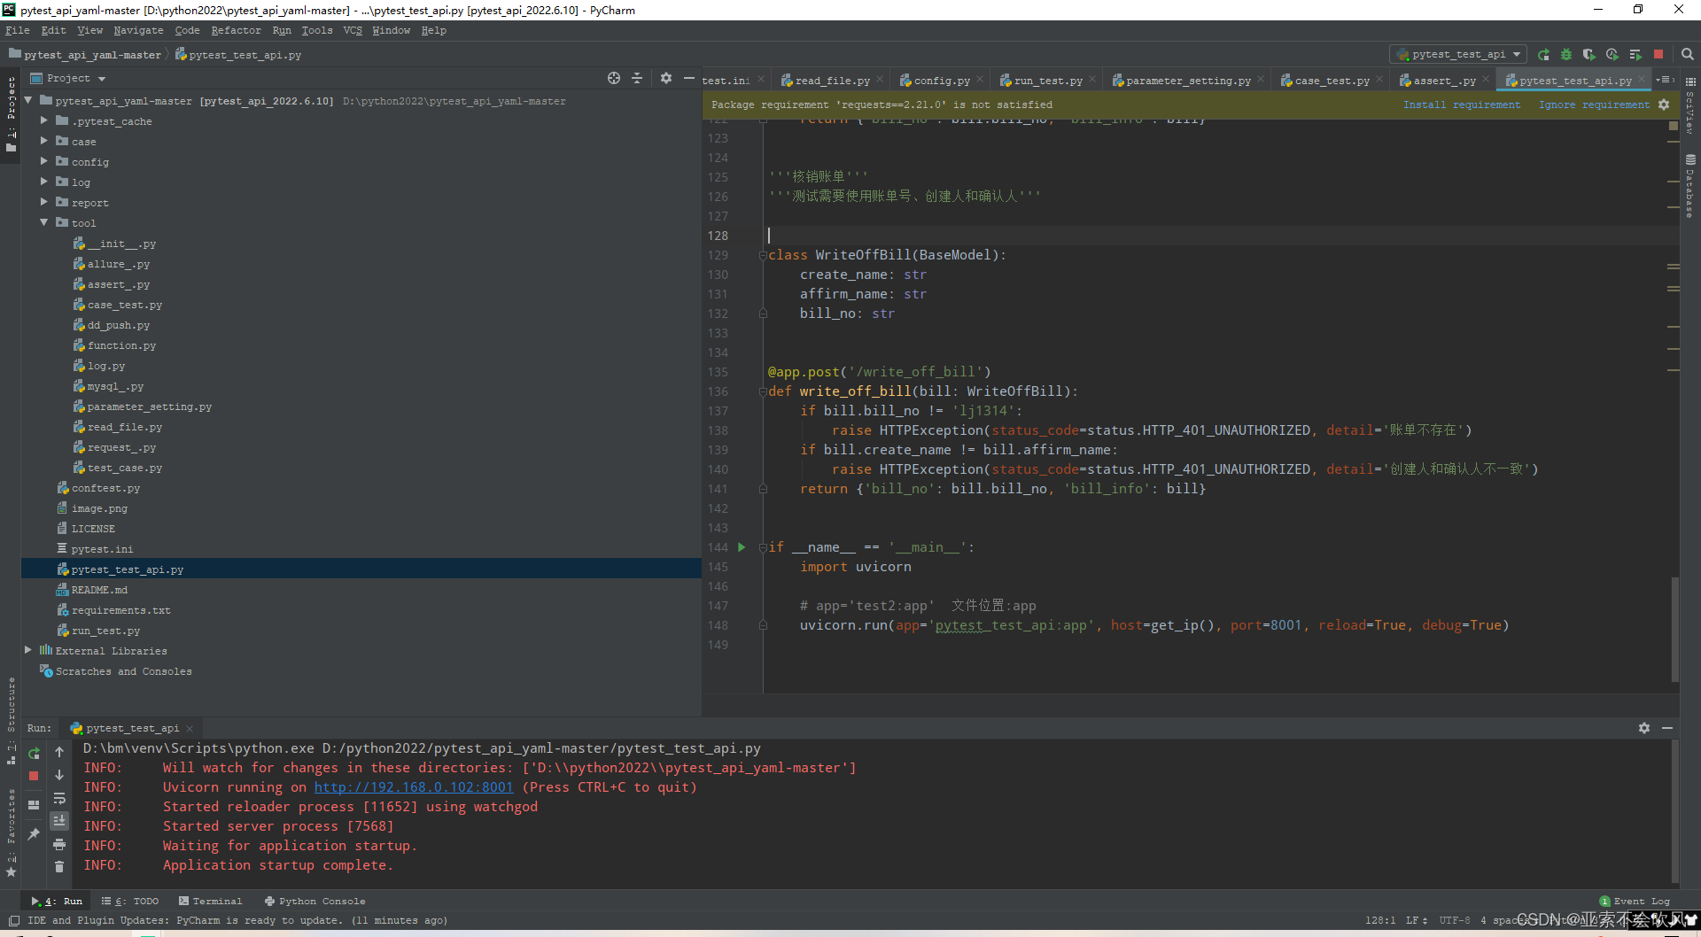The height and width of the screenshot is (937, 1701).
Task: Open the concurrency diagram run icon
Action: pos(1635,55)
